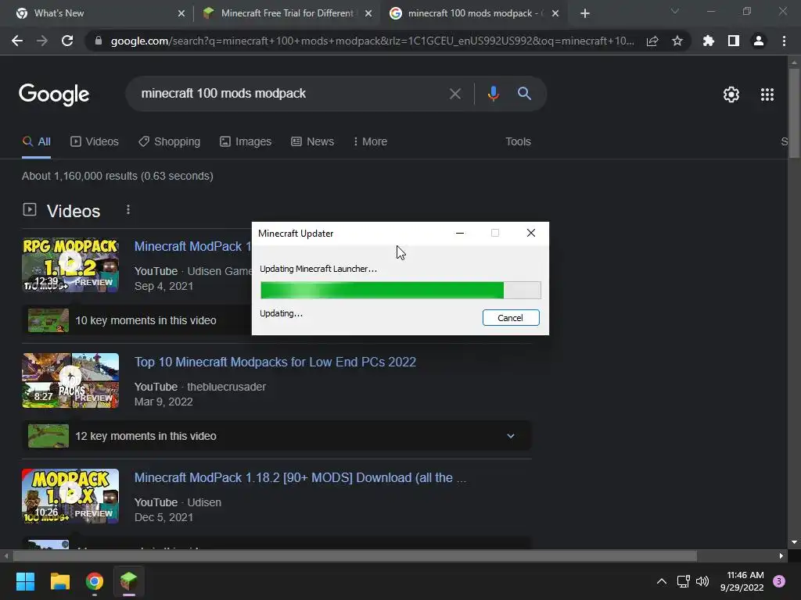801x600 pixels.
Task: Expand 10 key moments in this video
Action: (x=138, y=320)
